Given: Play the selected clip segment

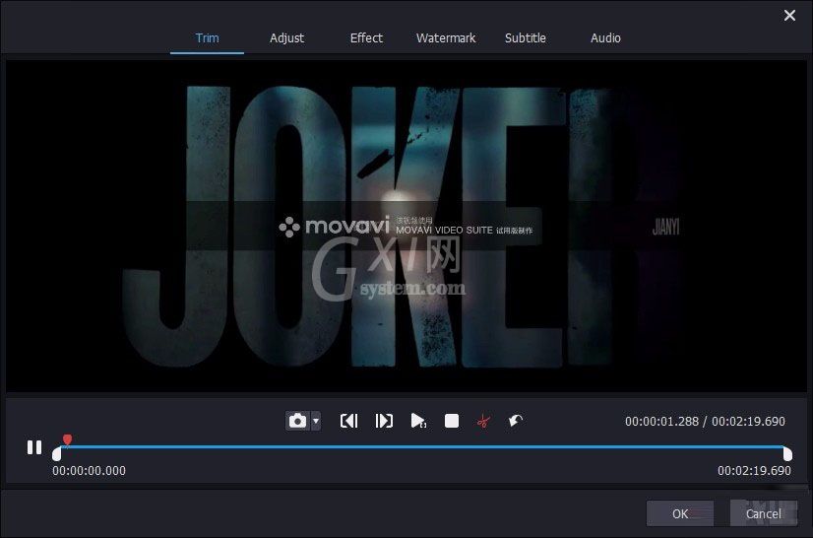Looking at the screenshot, I should 418,421.
